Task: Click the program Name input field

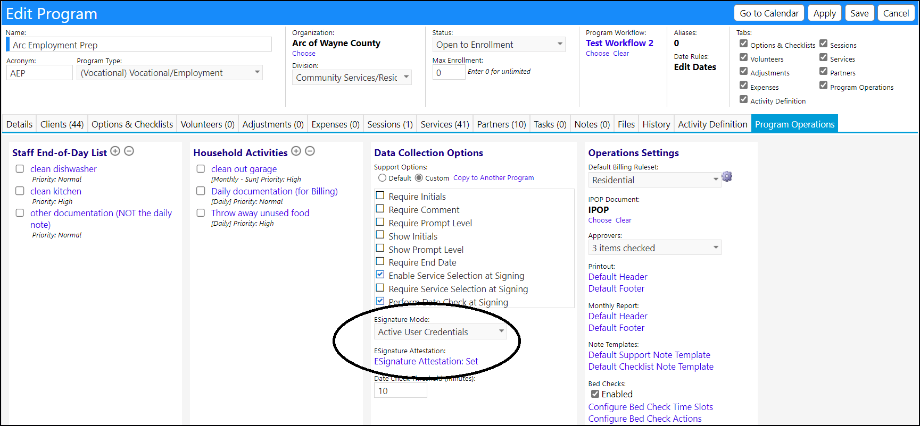Action: 139,45
